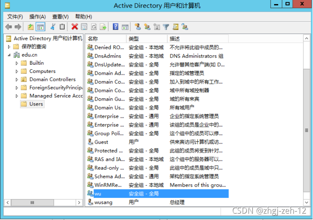The width and height of the screenshot is (313, 220).
Task: Click the list scroll up arrow
Action: click(x=307, y=38)
